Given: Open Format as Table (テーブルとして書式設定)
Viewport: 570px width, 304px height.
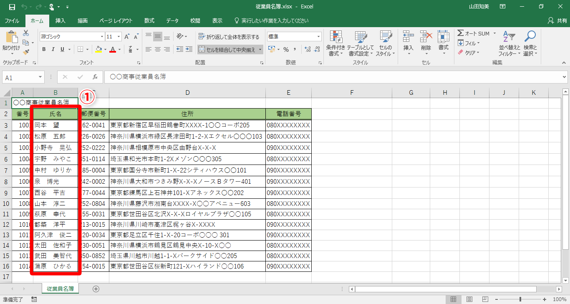Looking at the screenshot, I should [x=361, y=43].
